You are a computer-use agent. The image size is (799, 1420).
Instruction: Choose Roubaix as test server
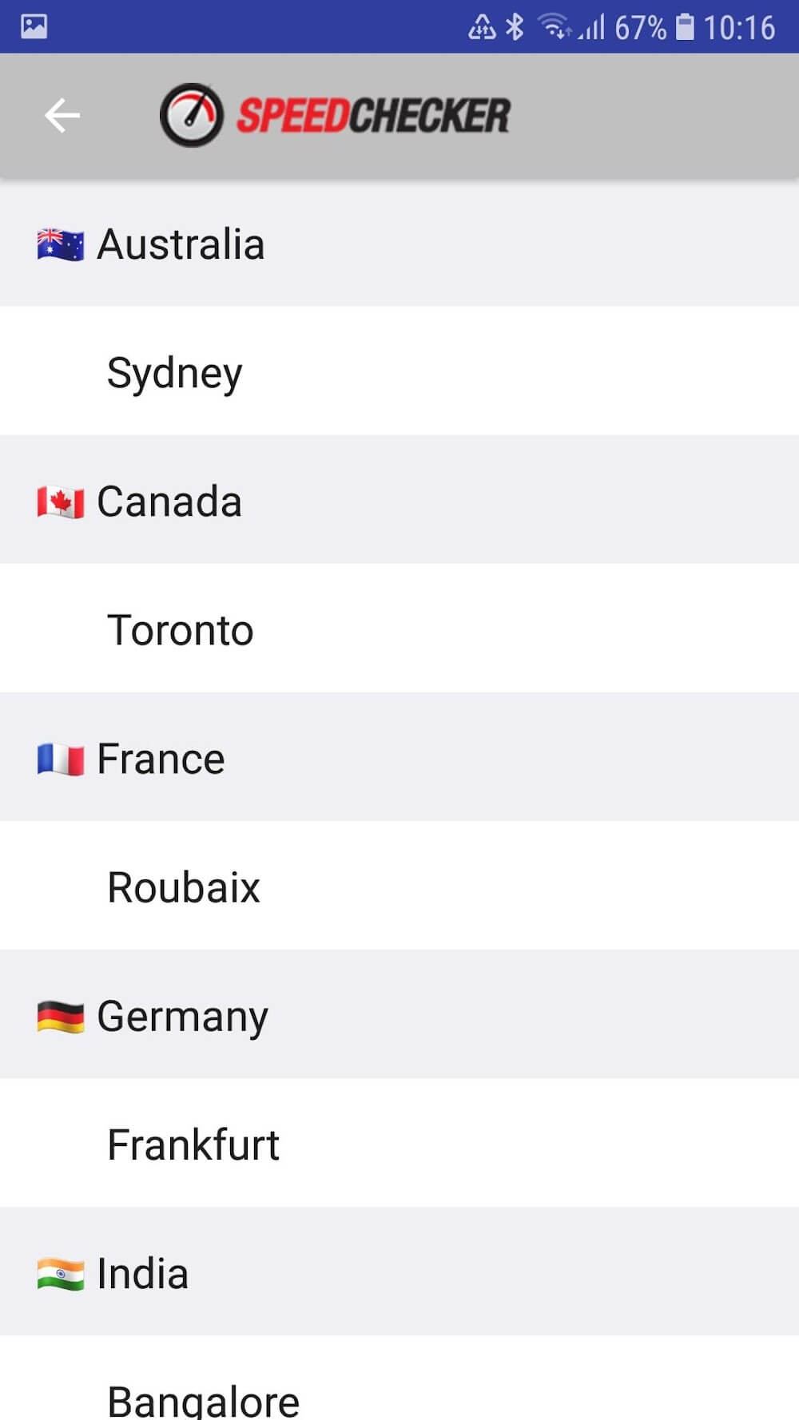[184, 887]
